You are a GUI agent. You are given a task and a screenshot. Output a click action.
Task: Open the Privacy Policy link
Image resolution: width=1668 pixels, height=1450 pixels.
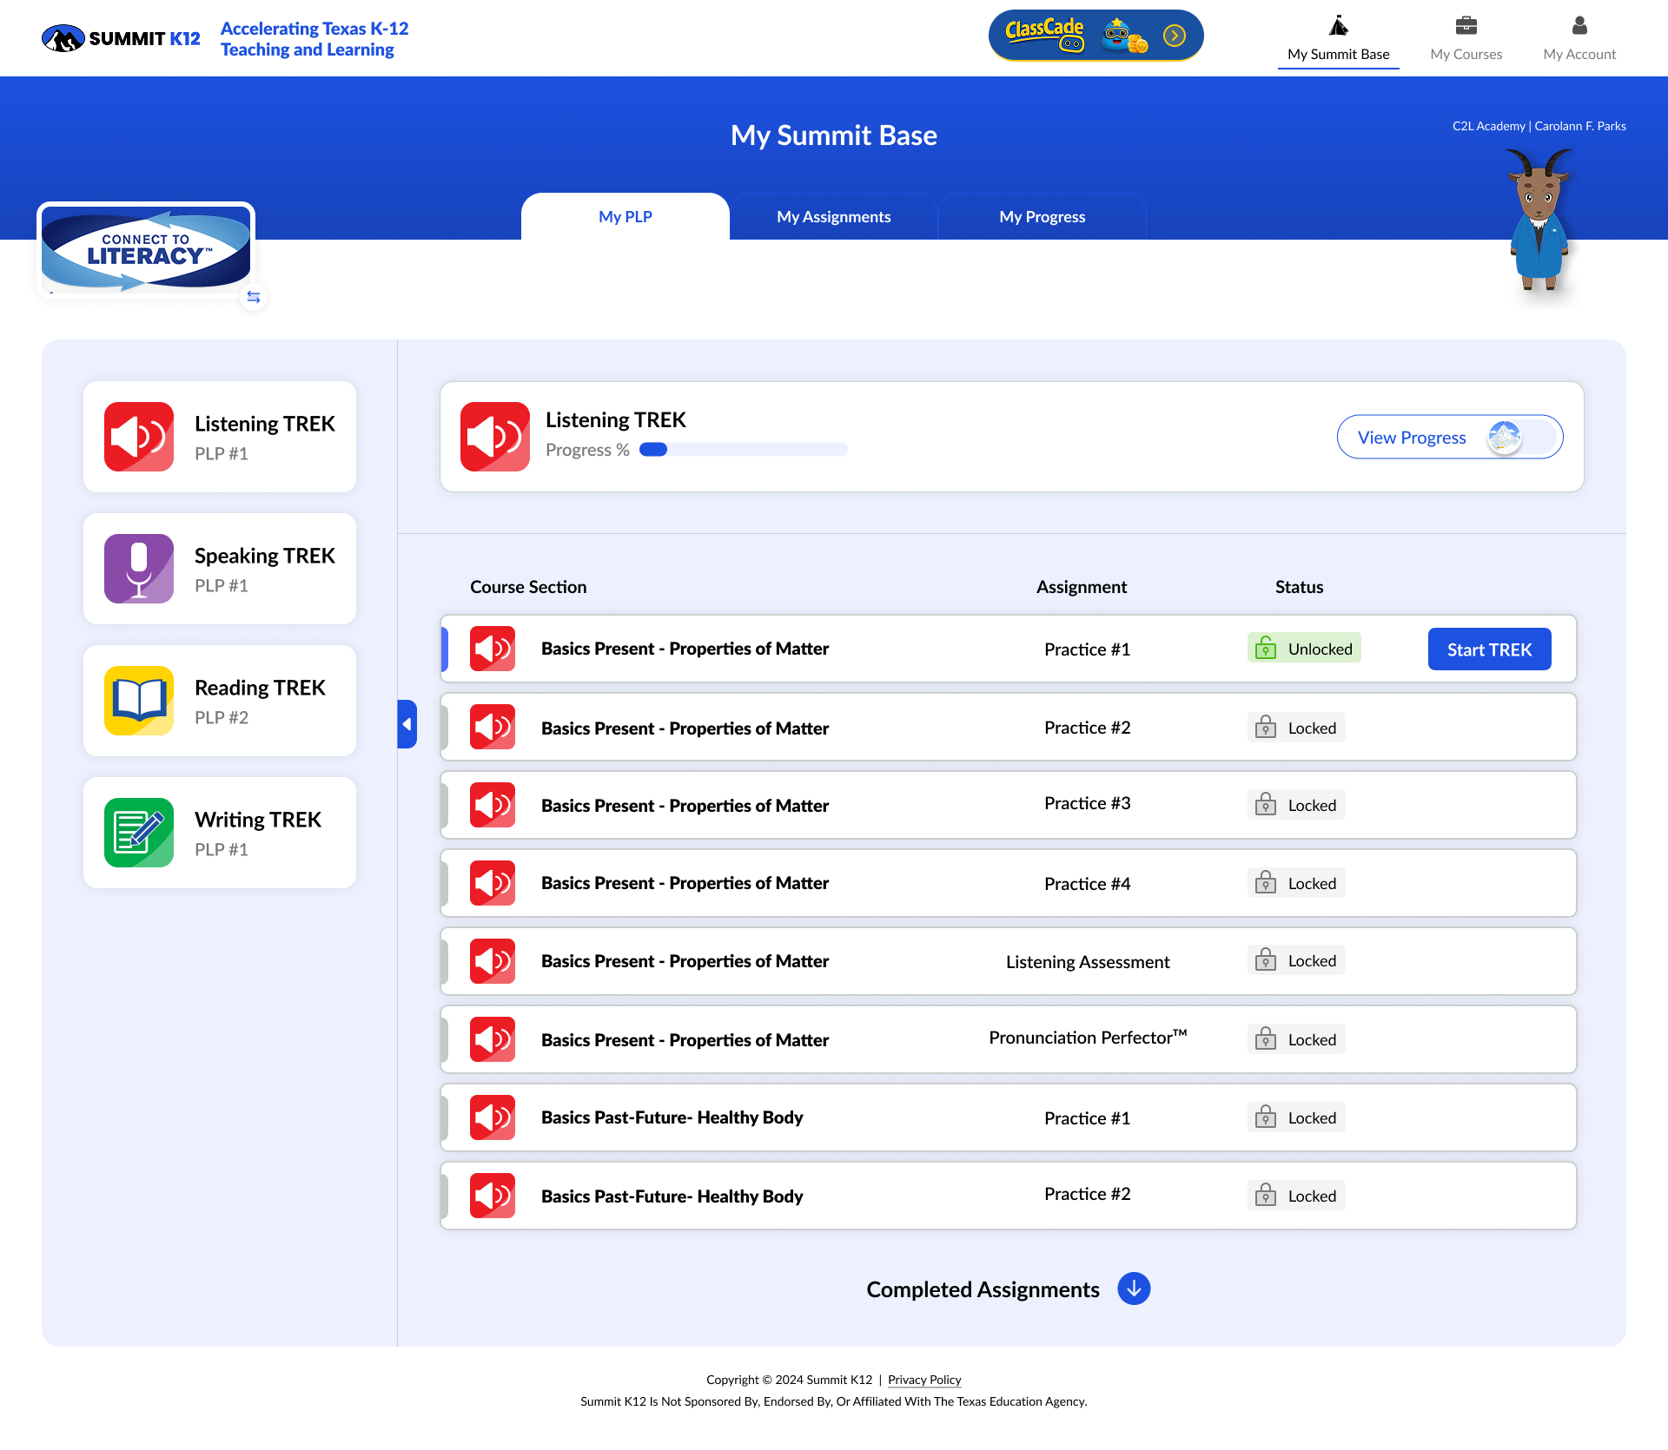(x=923, y=1380)
